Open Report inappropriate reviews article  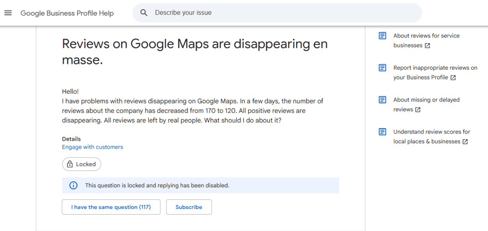(x=435, y=72)
